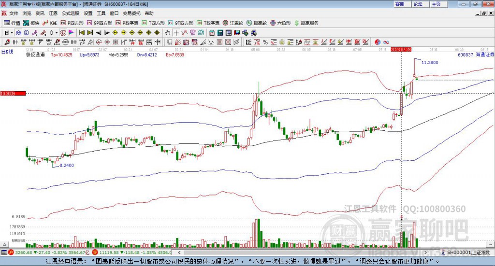The width and height of the screenshot is (495, 266).
Task: Click the red 2023-07-28 date marker
Action: 401,49
